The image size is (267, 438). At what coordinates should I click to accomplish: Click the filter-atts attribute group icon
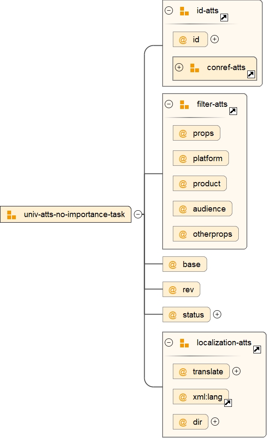pos(184,105)
